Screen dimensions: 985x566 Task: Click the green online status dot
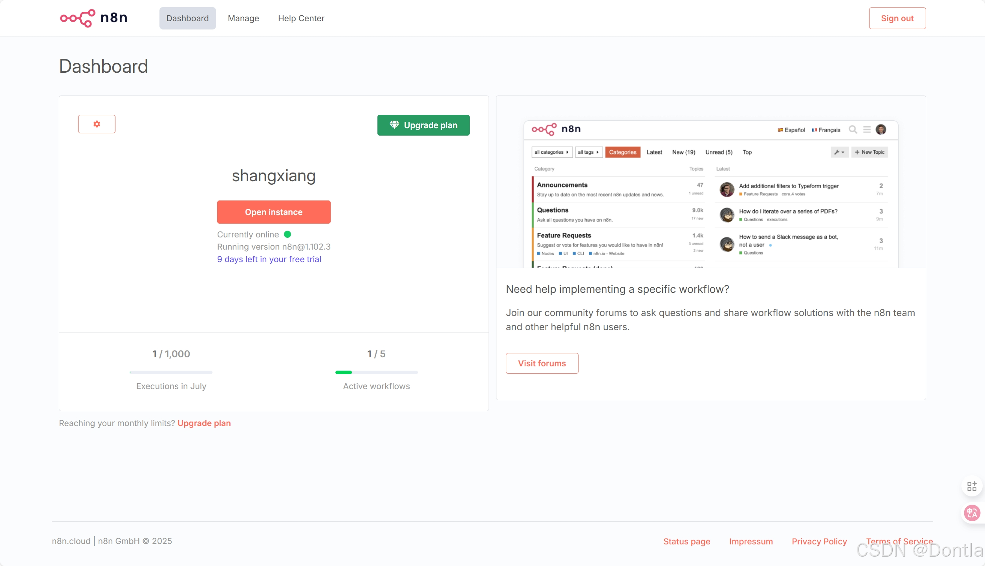pos(287,234)
